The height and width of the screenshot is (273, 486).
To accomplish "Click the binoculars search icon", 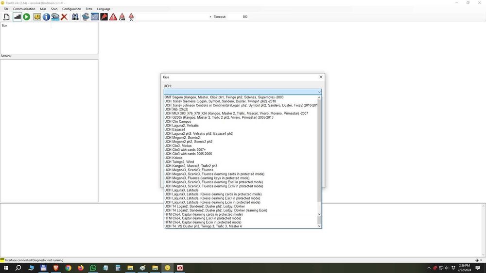I will click(x=75, y=16).
